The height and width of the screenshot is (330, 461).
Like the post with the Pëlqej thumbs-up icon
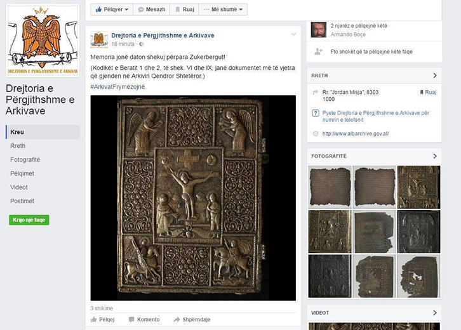click(94, 319)
